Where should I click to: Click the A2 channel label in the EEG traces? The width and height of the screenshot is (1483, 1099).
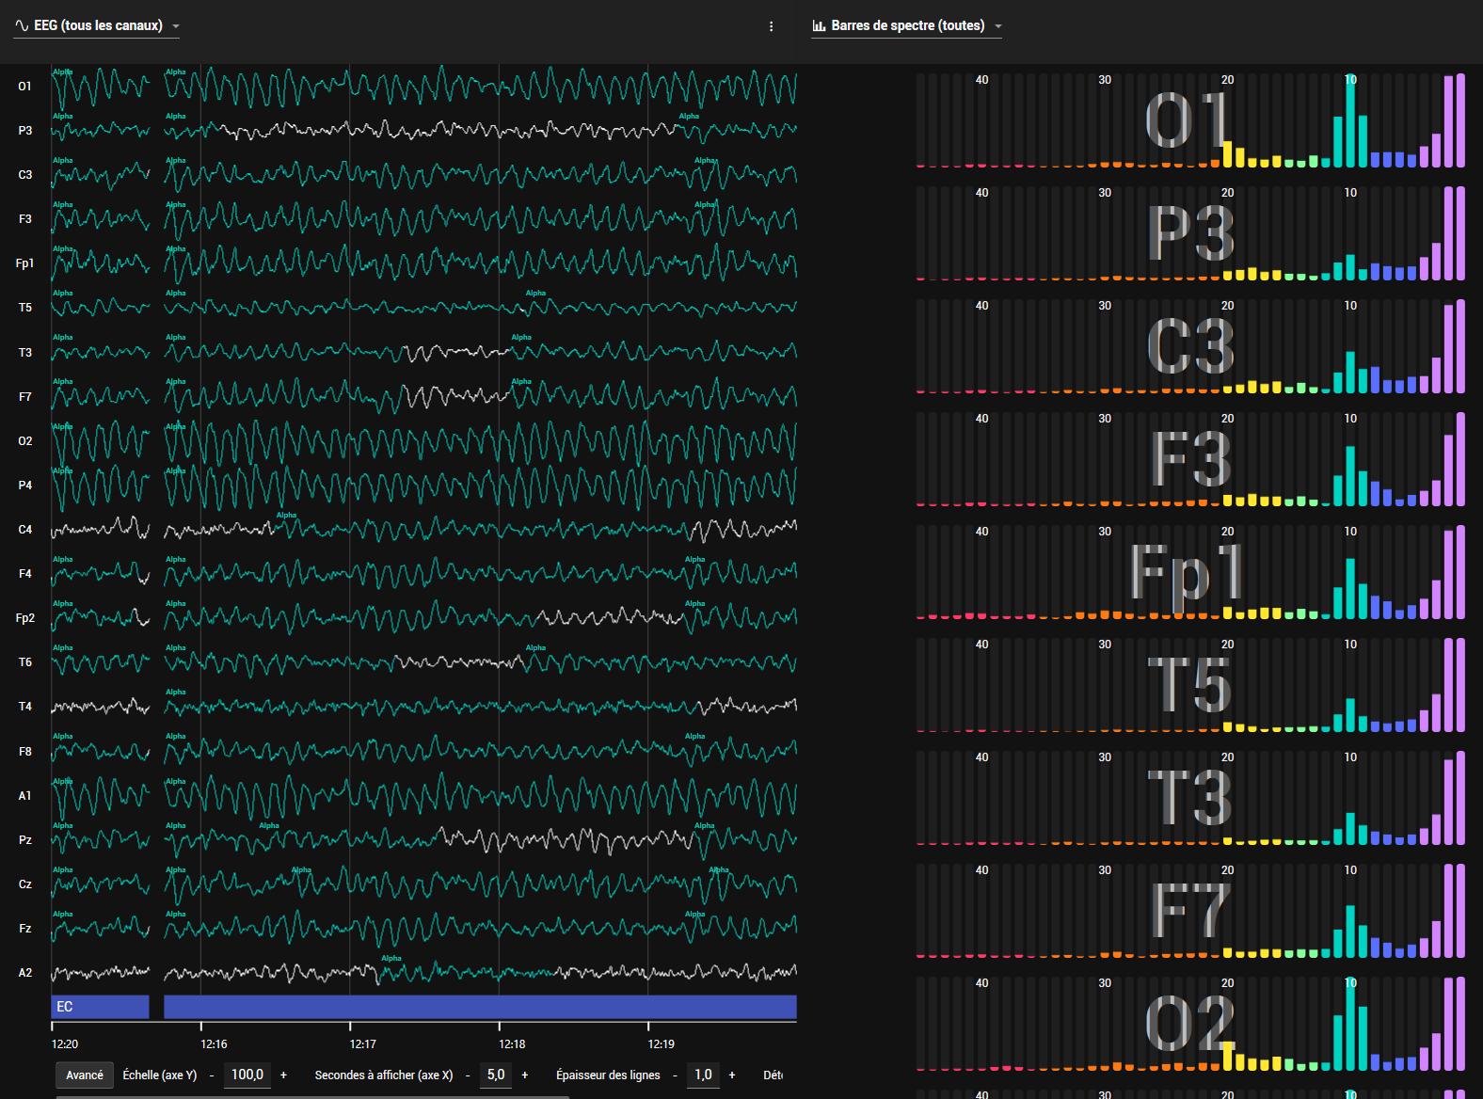point(24,973)
